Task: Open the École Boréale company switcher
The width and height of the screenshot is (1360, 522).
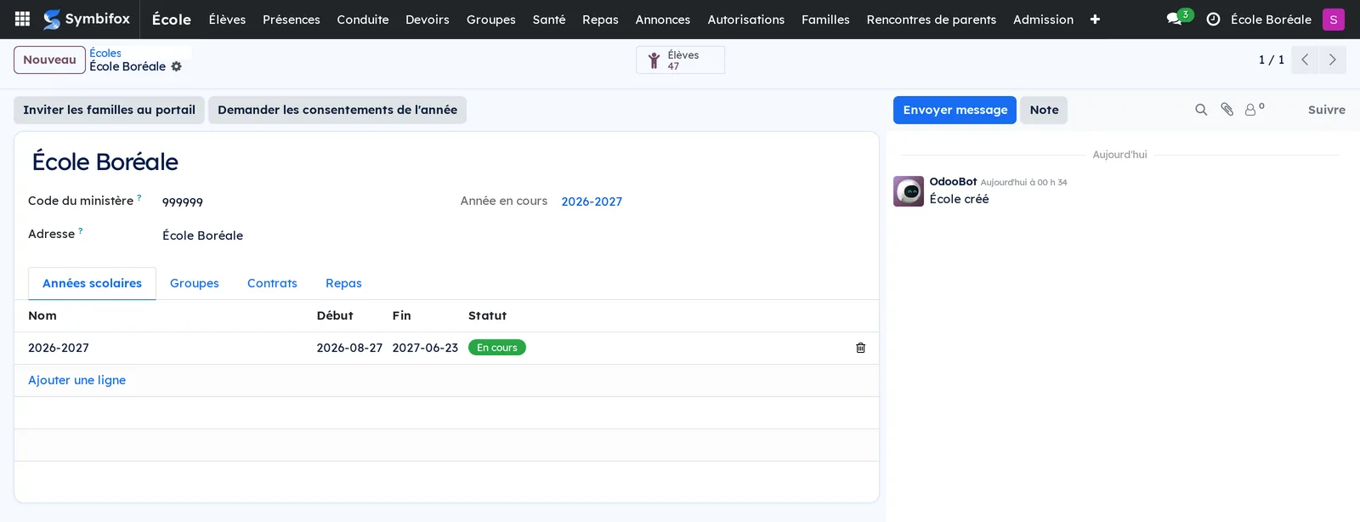Action: click(x=1271, y=20)
